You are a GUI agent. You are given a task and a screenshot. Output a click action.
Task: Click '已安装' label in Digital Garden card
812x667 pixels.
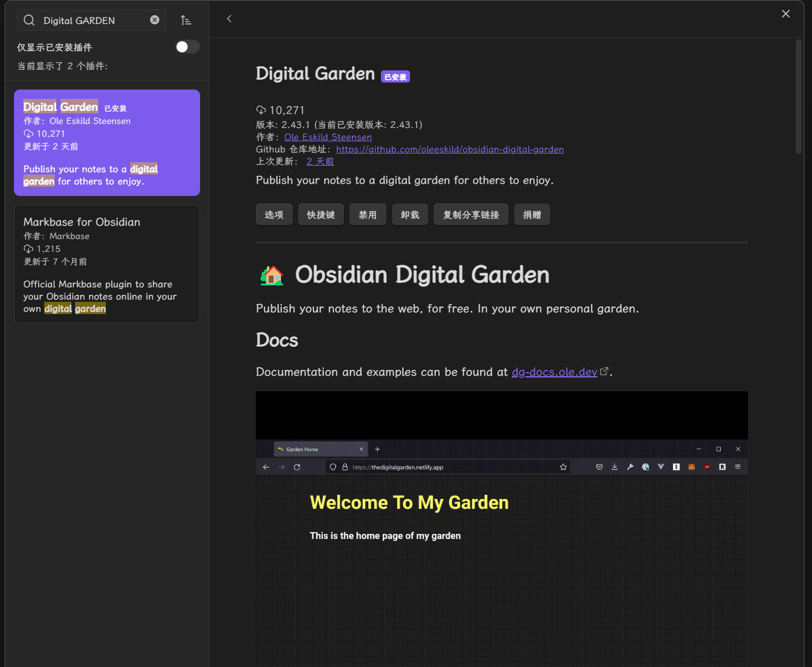click(115, 108)
